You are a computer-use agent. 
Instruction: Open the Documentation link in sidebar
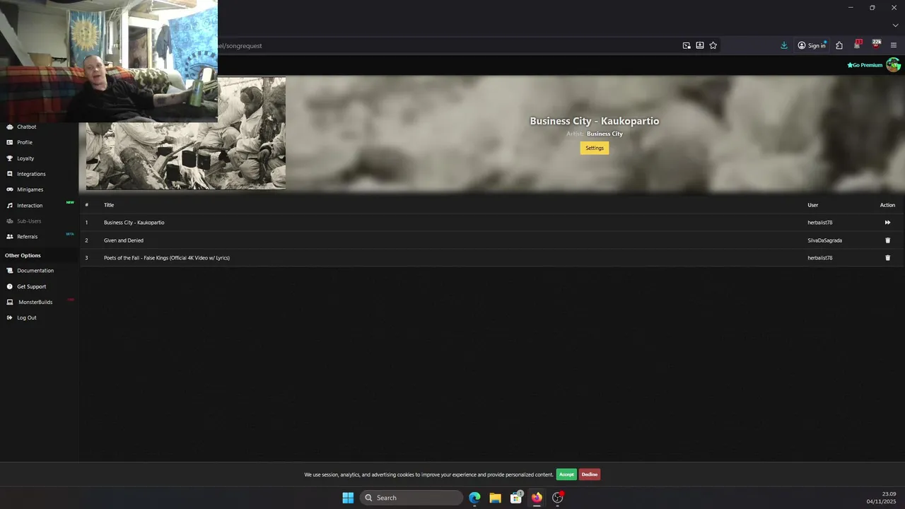point(35,271)
